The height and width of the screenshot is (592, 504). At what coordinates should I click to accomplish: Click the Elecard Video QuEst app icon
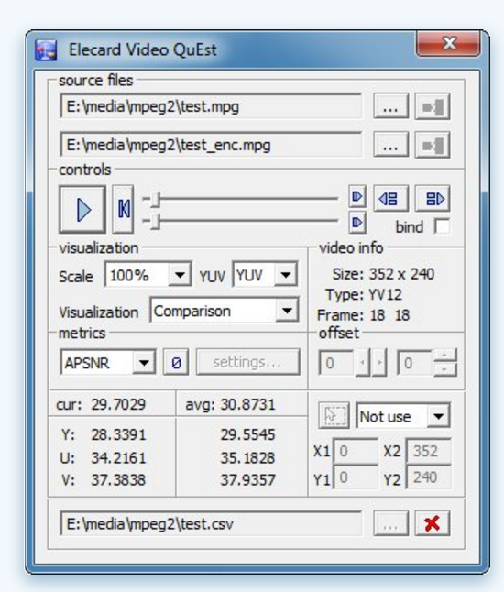coord(46,50)
